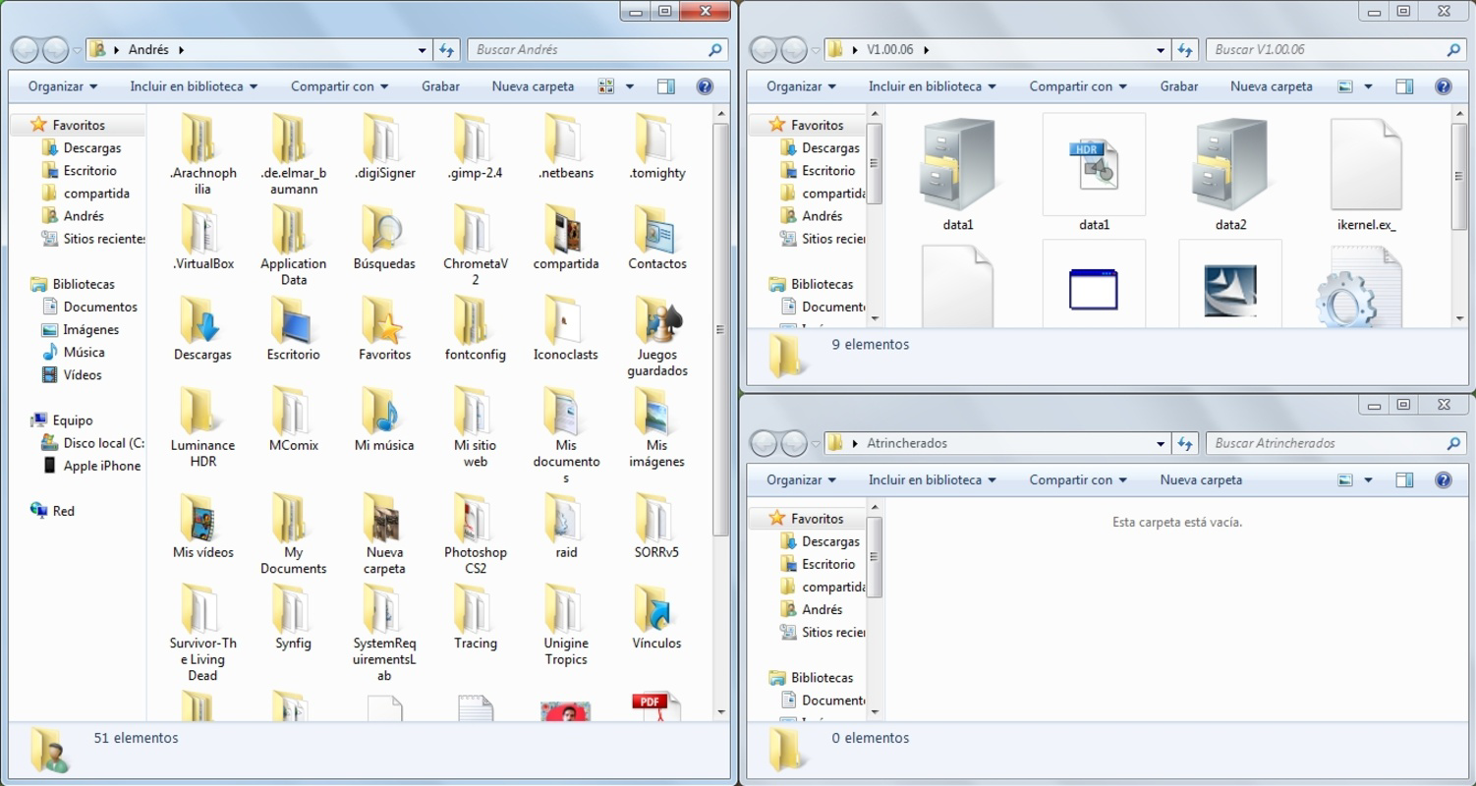Select Música library in Andrés sidebar

73,352
